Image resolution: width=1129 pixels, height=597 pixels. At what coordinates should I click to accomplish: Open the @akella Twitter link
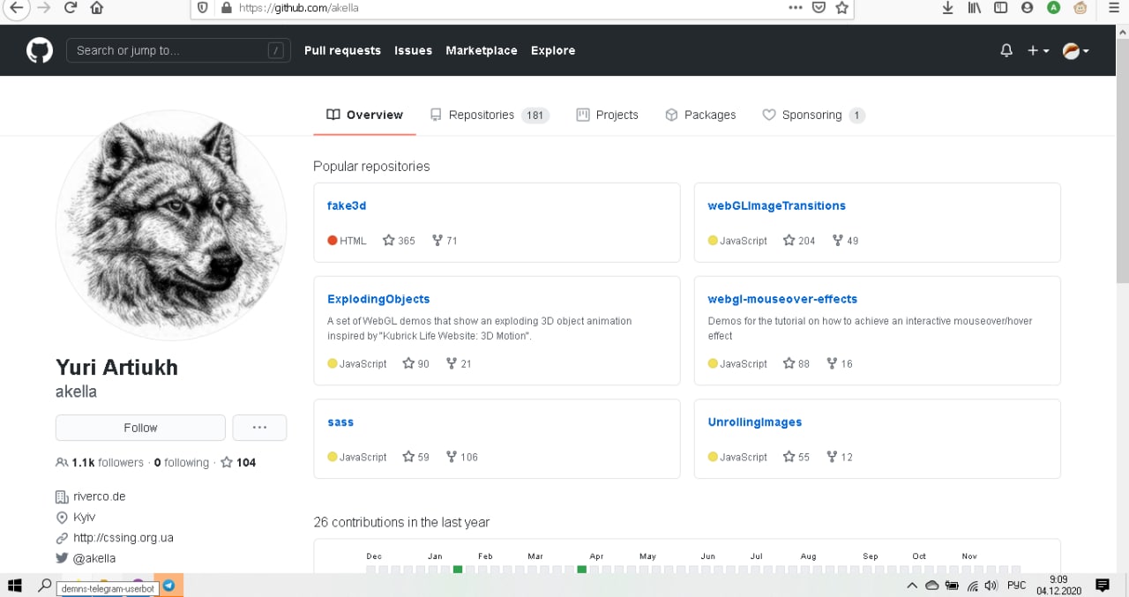94,558
